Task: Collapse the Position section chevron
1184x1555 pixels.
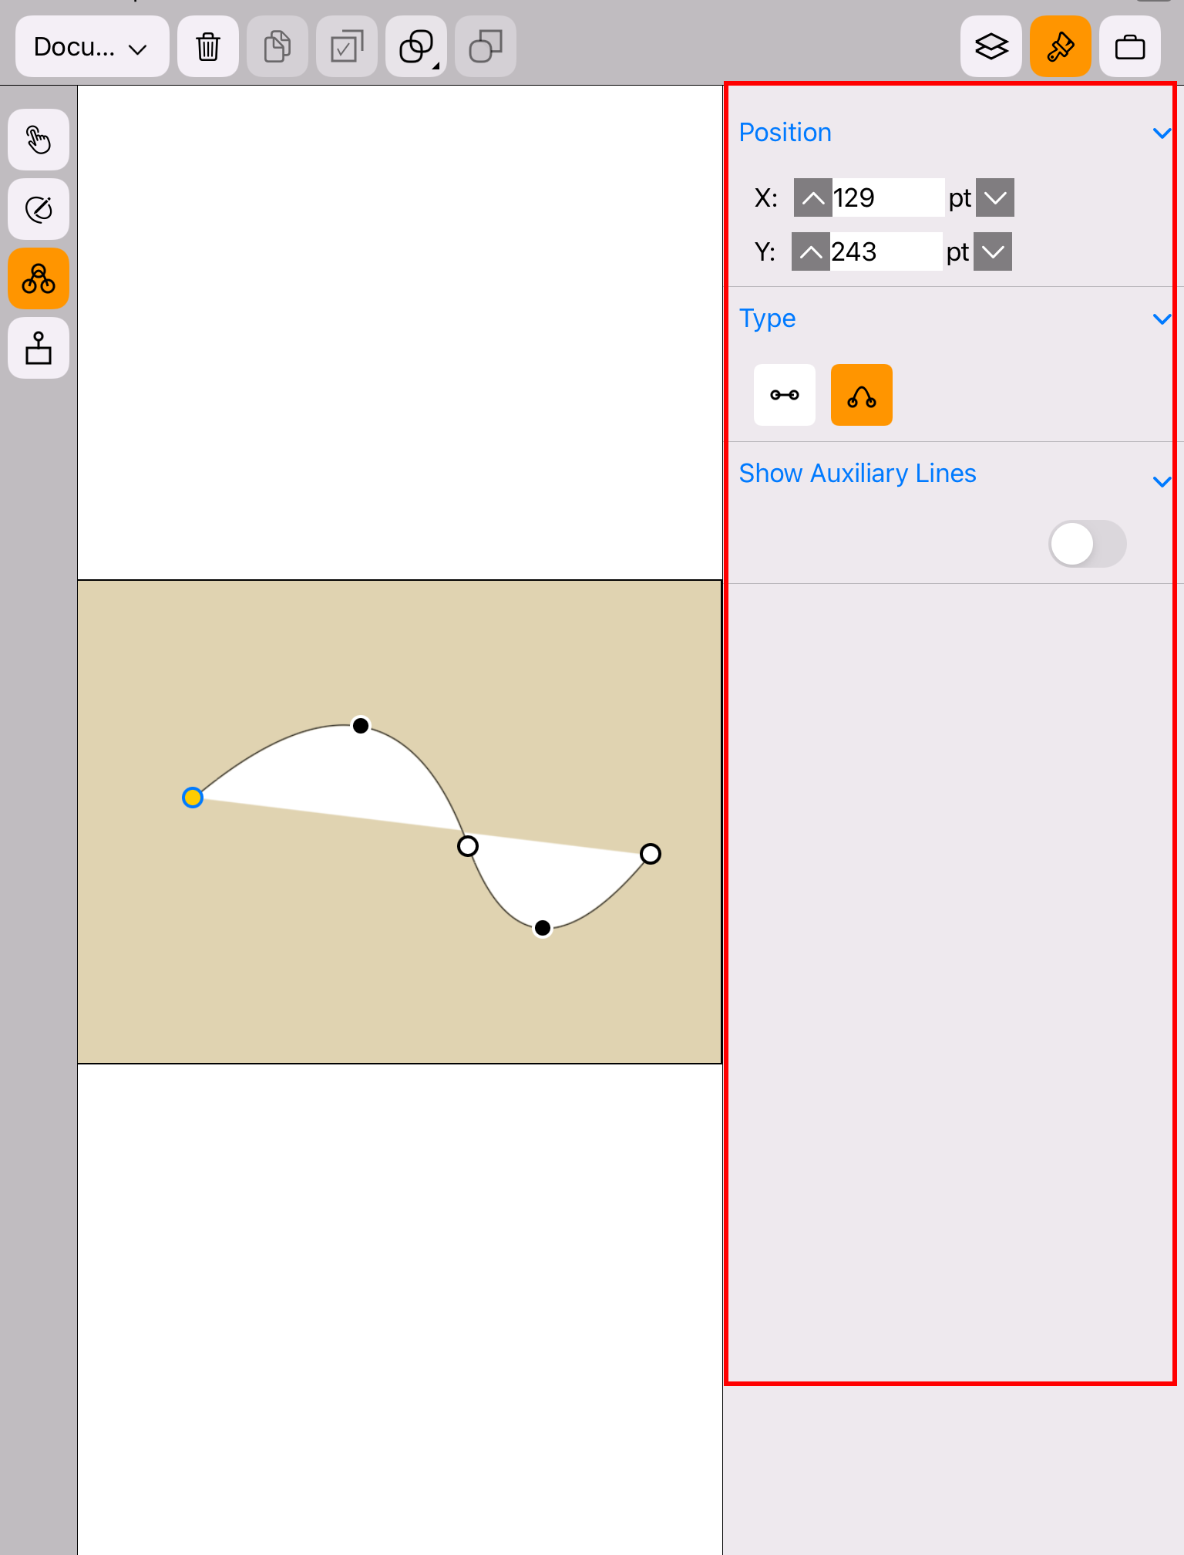Action: tap(1162, 133)
